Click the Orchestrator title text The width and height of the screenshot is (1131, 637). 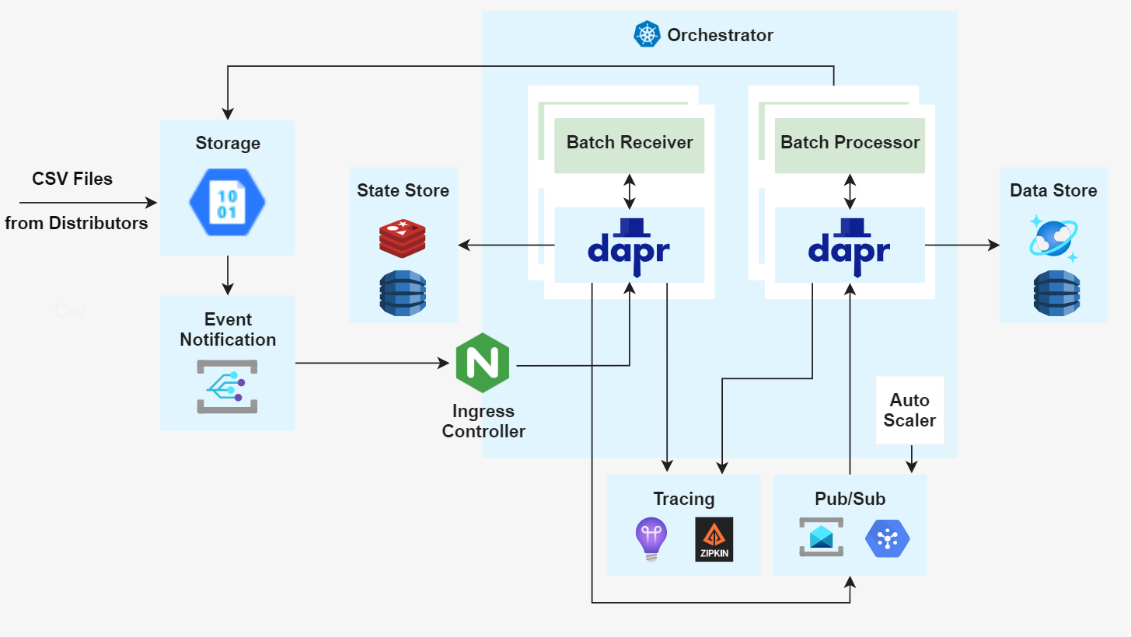pyautogui.click(x=721, y=35)
